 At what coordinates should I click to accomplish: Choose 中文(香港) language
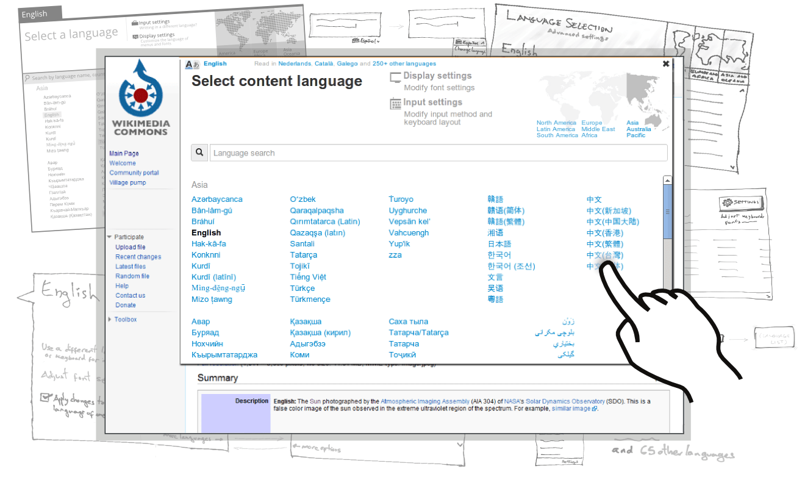[x=605, y=233]
